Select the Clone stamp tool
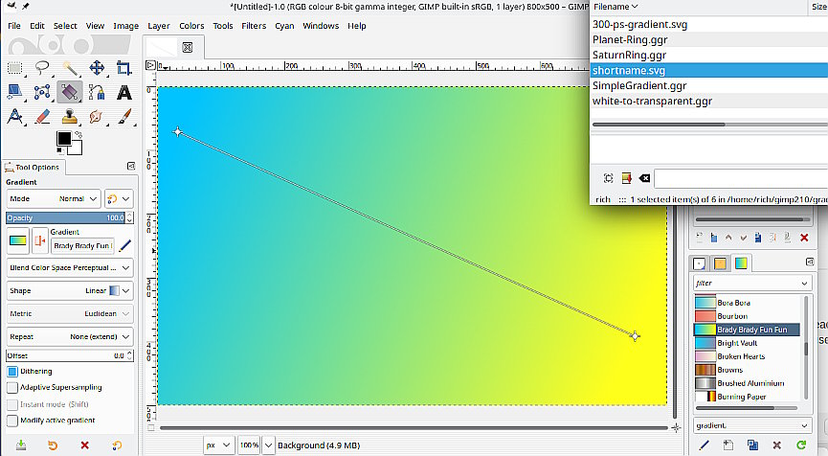828x456 pixels. tap(70, 116)
